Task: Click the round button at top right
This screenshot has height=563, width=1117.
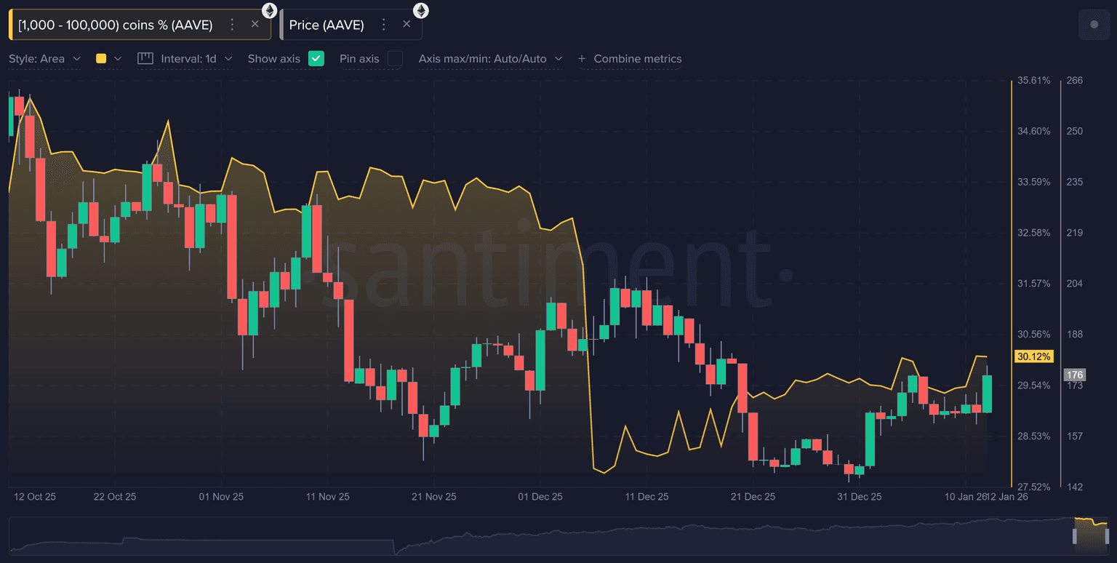Action: coord(1094,25)
